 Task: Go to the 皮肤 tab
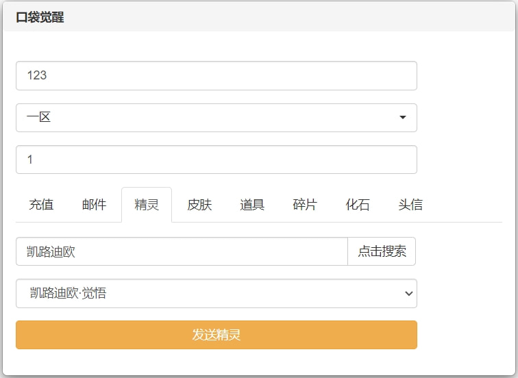point(199,205)
